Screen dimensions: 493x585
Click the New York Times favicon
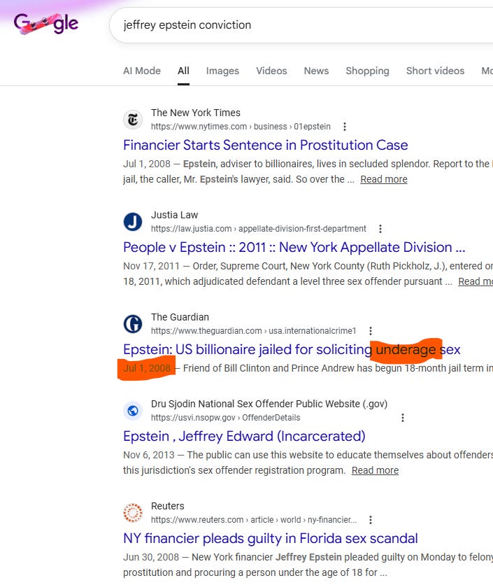pyautogui.click(x=133, y=120)
